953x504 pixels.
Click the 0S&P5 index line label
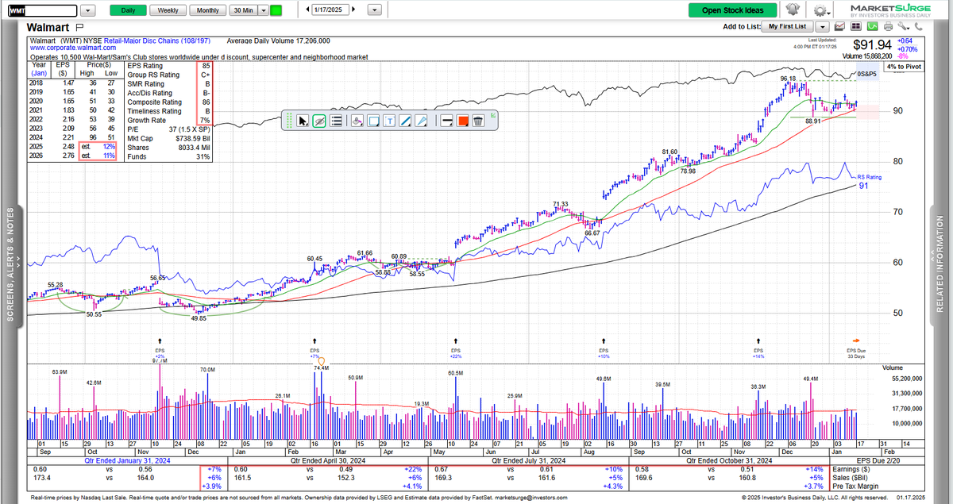[866, 74]
